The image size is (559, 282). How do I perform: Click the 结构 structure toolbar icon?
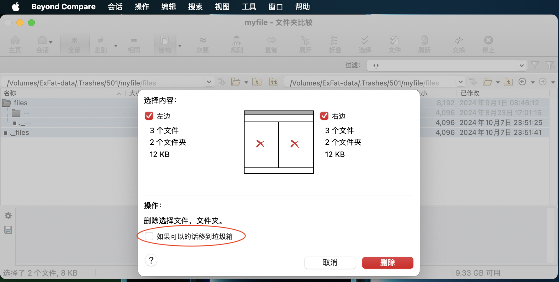click(x=164, y=44)
